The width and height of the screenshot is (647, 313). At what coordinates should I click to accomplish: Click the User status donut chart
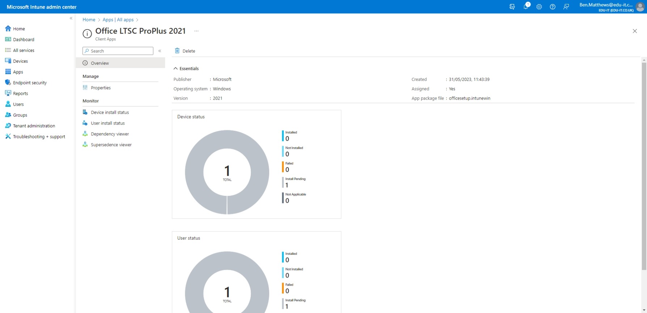pos(227,282)
